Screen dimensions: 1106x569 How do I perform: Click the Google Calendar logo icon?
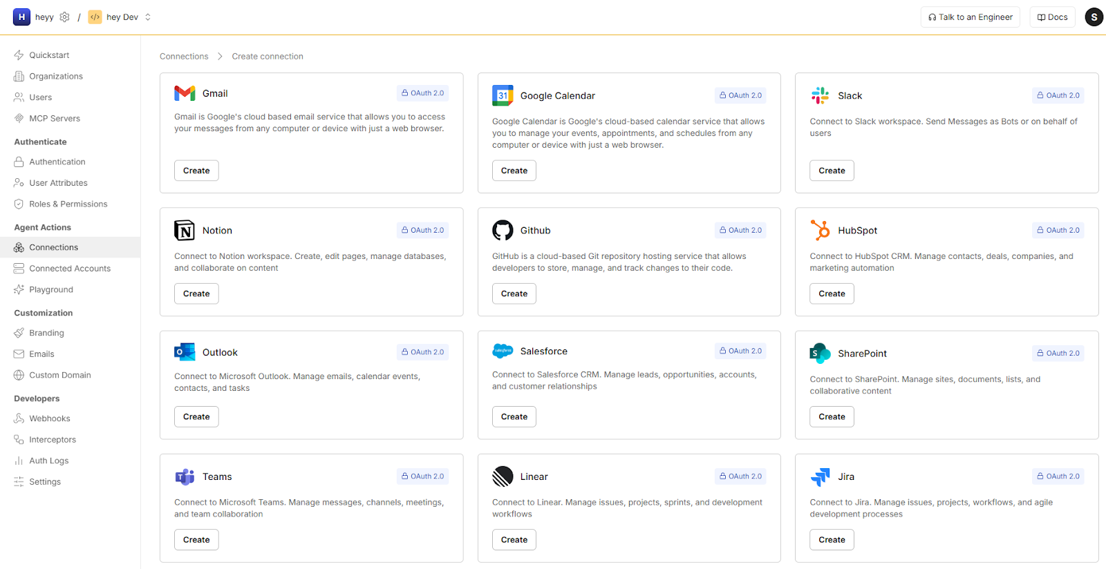click(x=503, y=95)
